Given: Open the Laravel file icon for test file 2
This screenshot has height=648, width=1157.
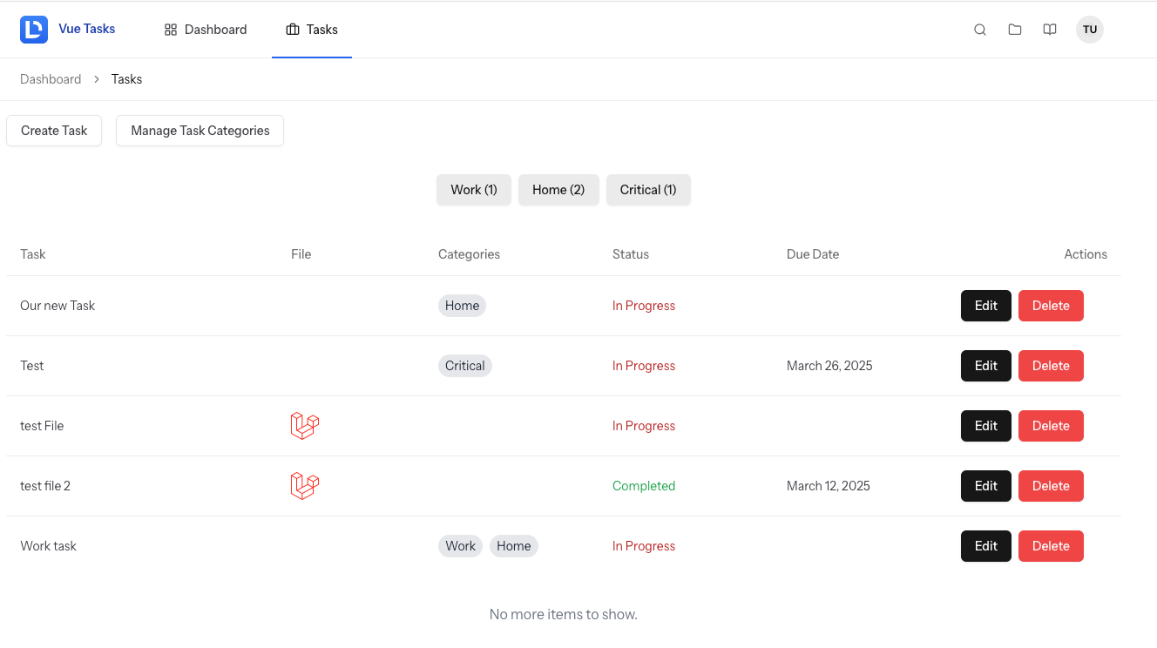Looking at the screenshot, I should [304, 486].
